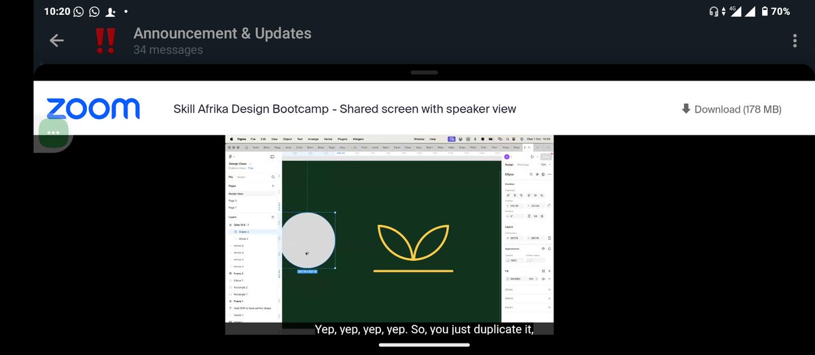Add a new page with plus icon
Viewport: 815px width, 355px height.
tap(273, 186)
